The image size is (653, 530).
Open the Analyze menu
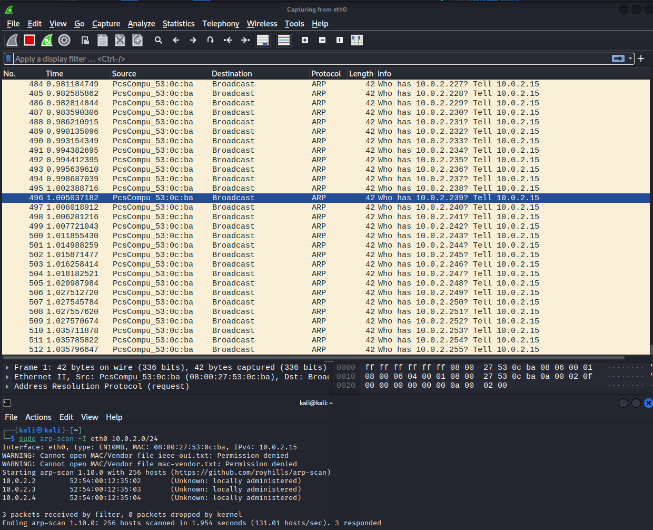click(x=141, y=24)
